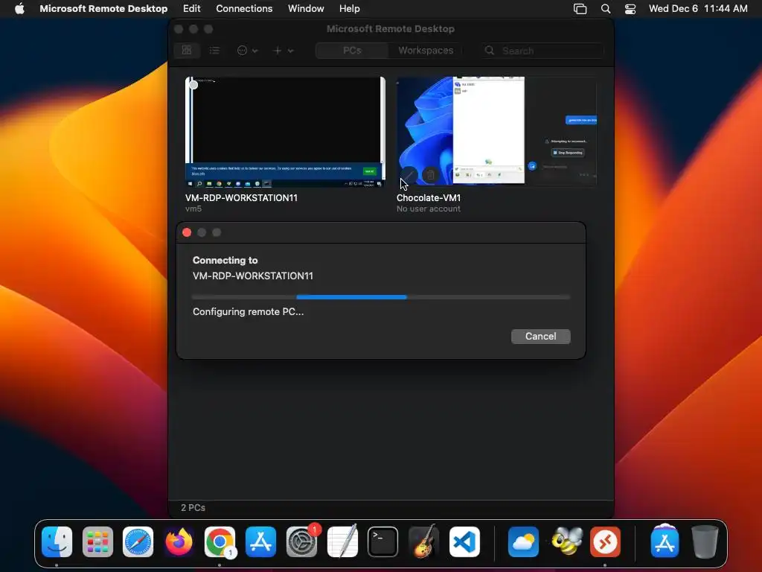Open Spotlight search in menu bar
The image size is (762, 572).
(x=606, y=9)
